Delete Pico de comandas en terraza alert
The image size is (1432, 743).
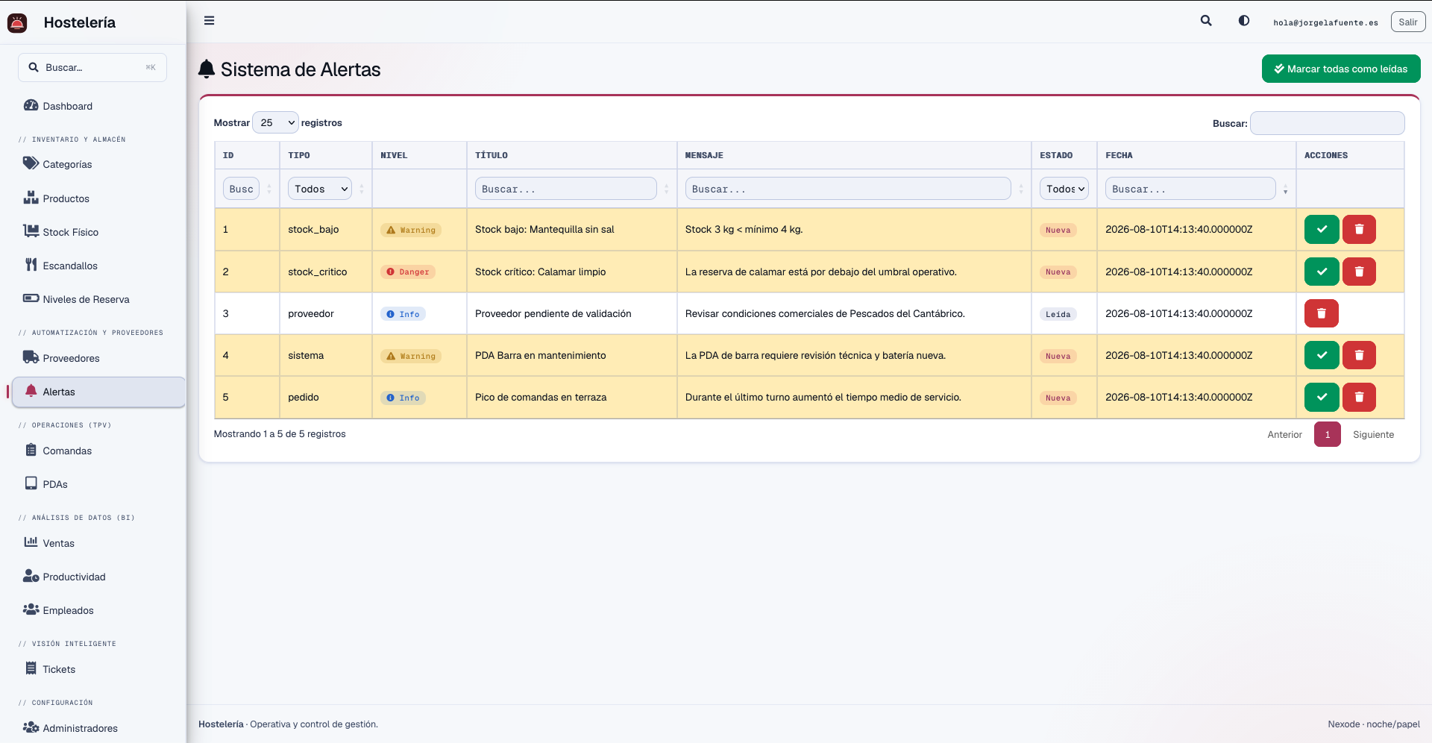coord(1359,397)
